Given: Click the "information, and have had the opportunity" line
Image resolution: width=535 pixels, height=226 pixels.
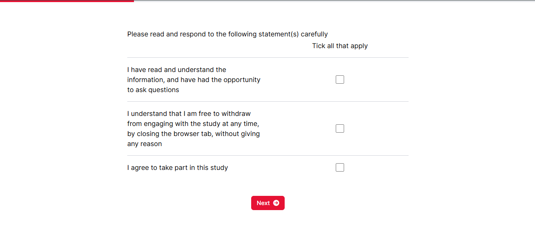Looking at the screenshot, I should pyautogui.click(x=194, y=80).
